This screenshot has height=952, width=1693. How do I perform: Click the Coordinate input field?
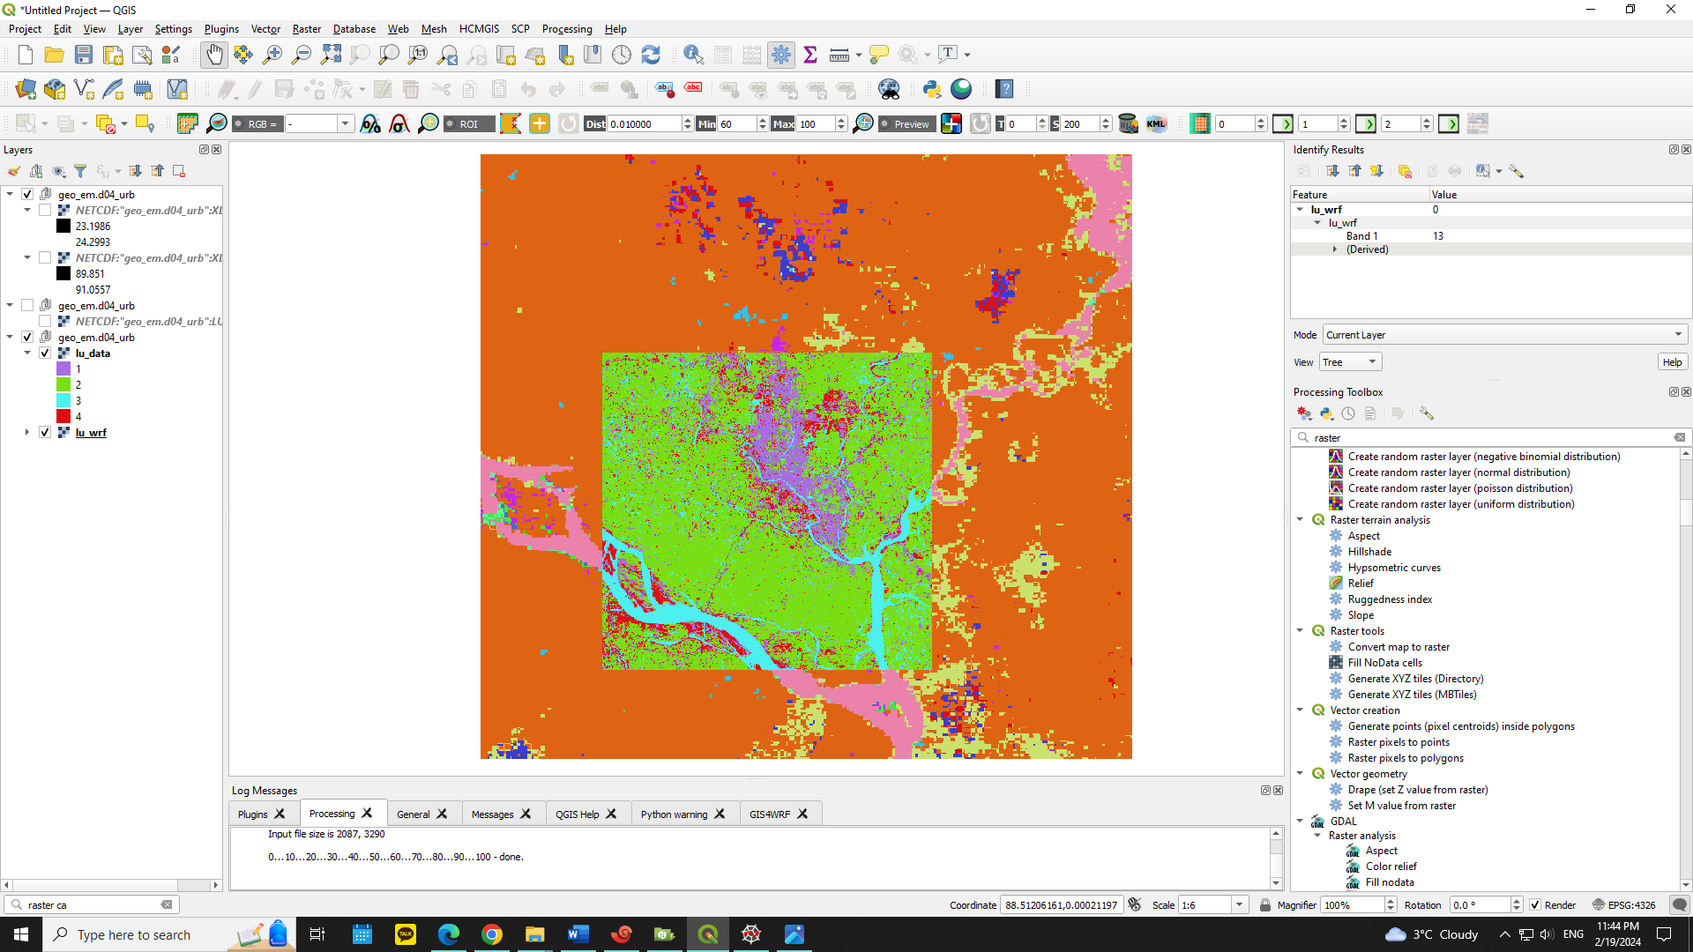coord(1061,905)
